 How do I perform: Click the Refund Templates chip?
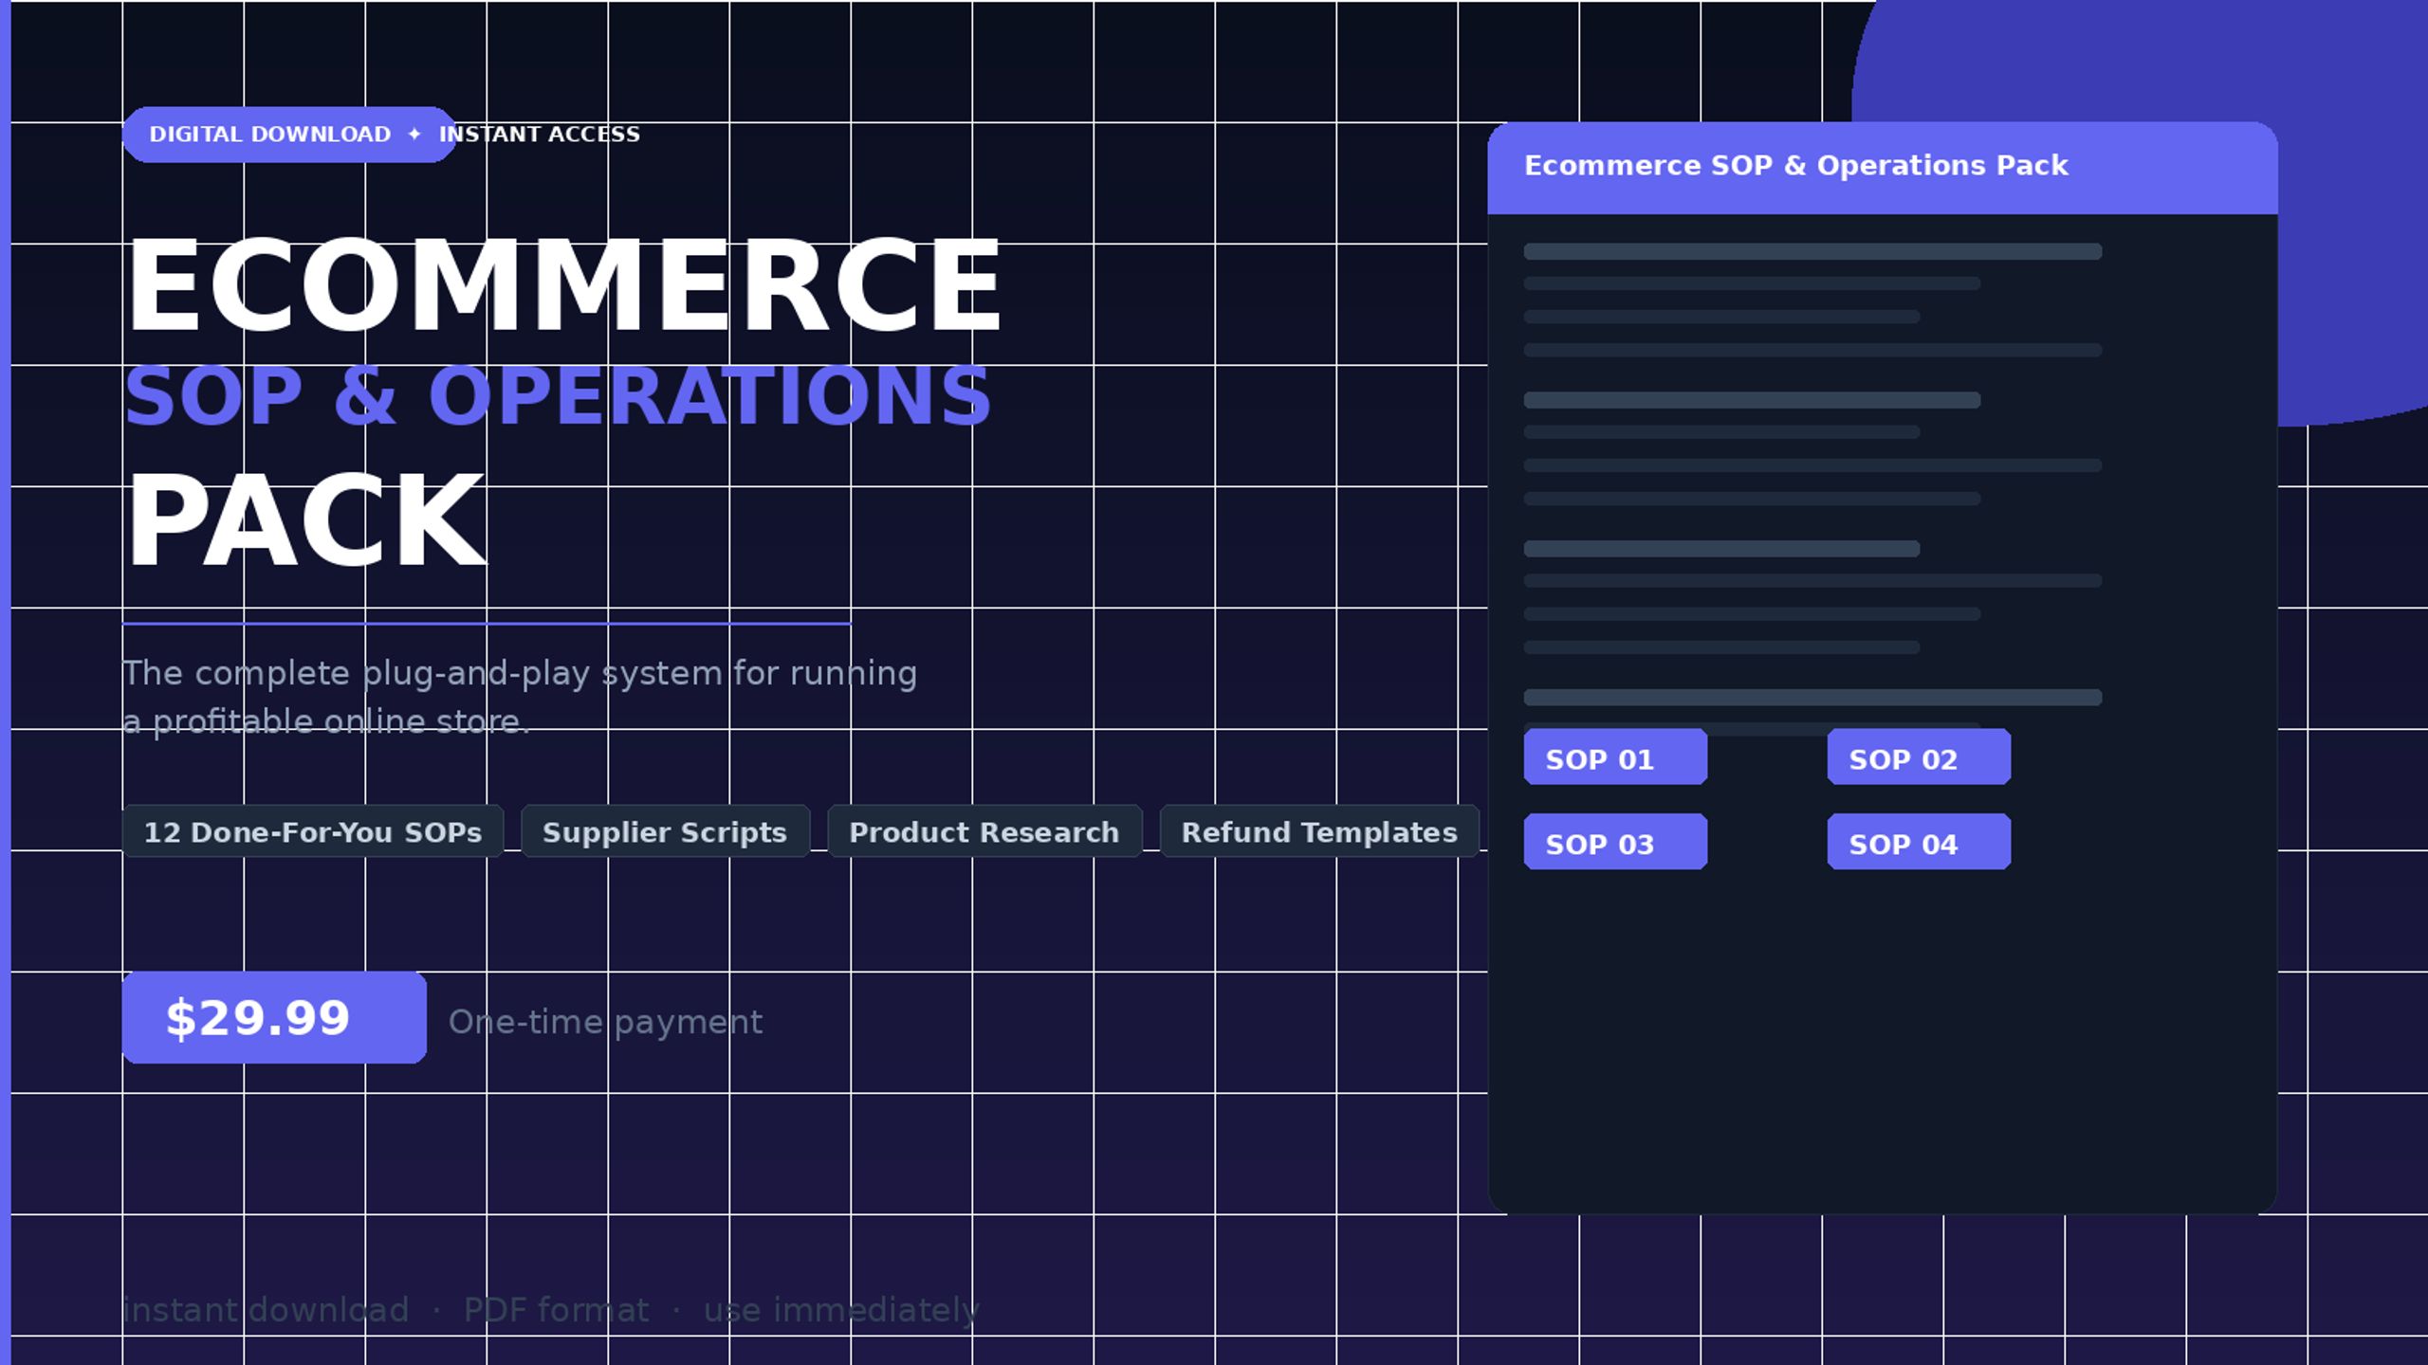tap(1319, 831)
